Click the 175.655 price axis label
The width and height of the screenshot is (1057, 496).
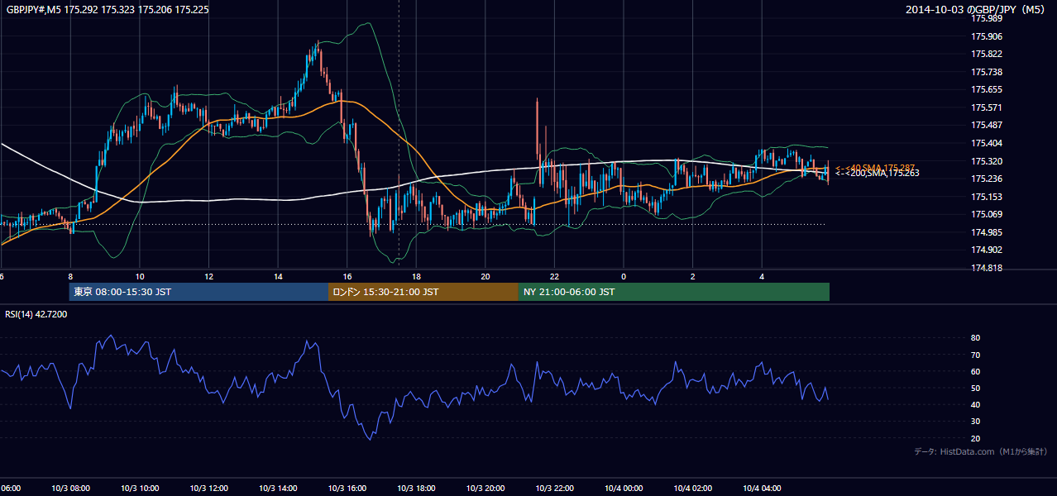(986, 89)
